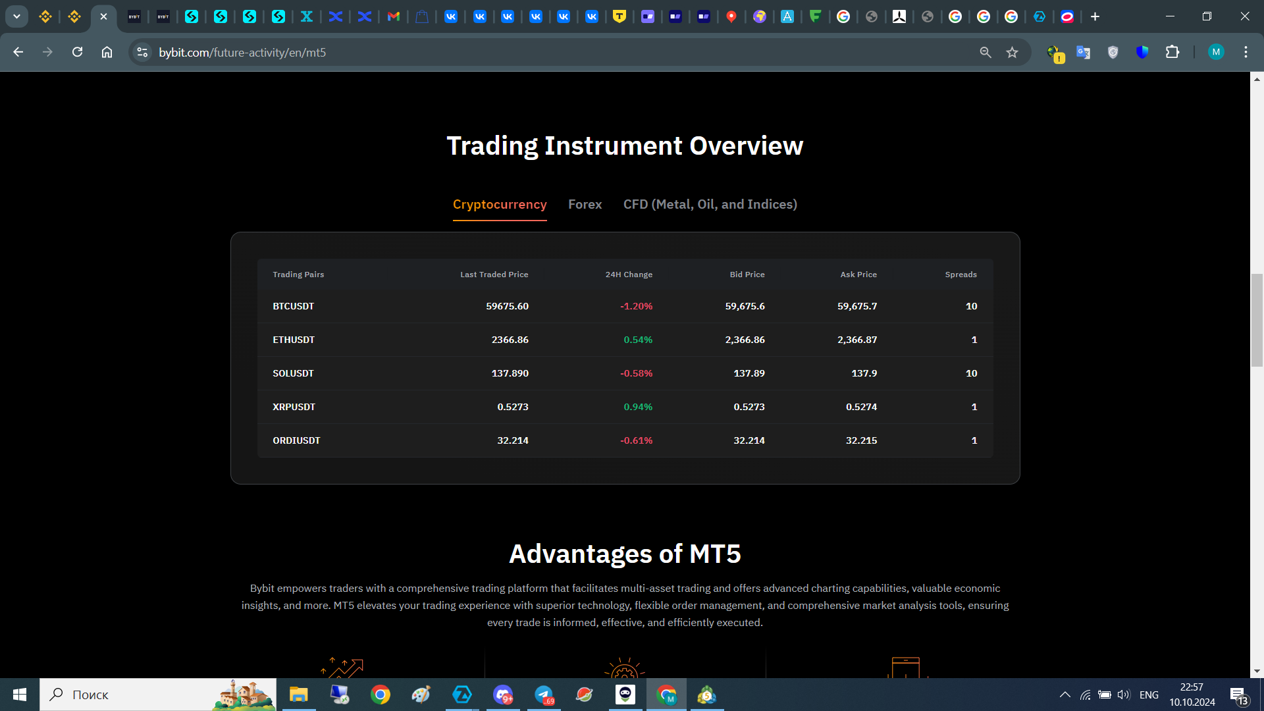1264x711 pixels.
Task: View site information icon in address bar
Action: (x=142, y=52)
